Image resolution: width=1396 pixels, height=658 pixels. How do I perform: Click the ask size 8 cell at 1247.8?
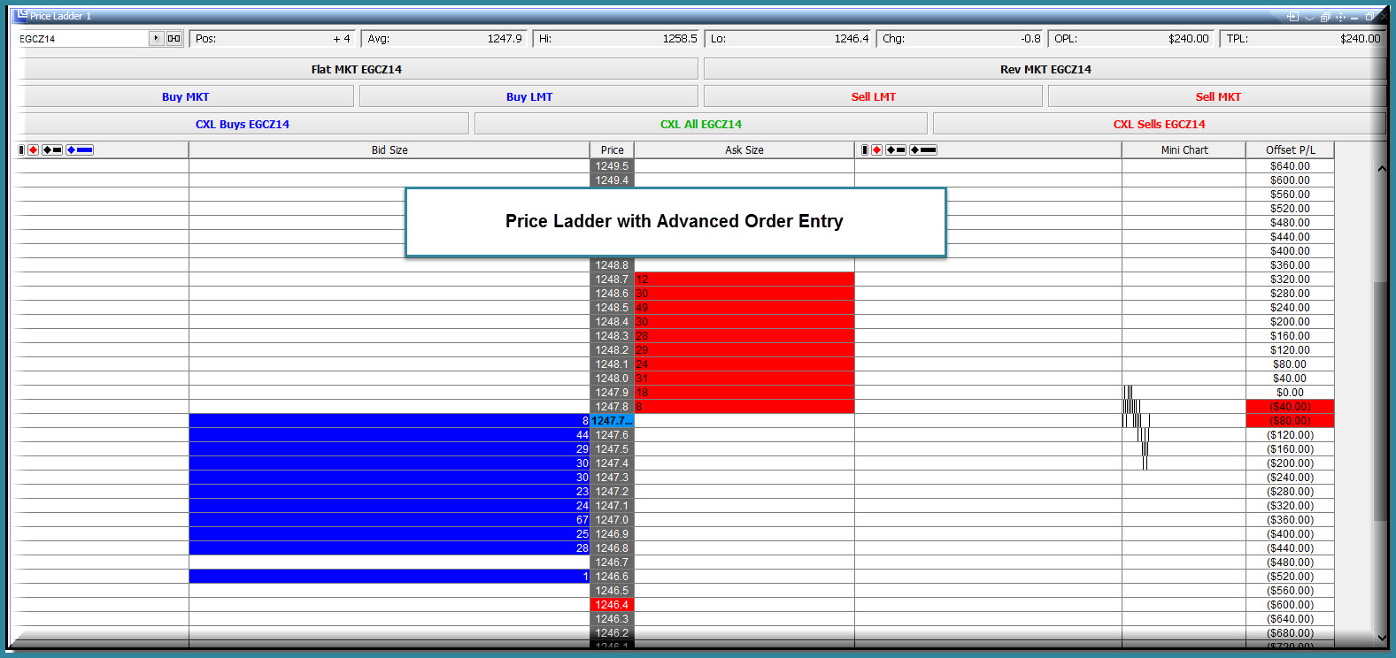(x=744, y=407)
